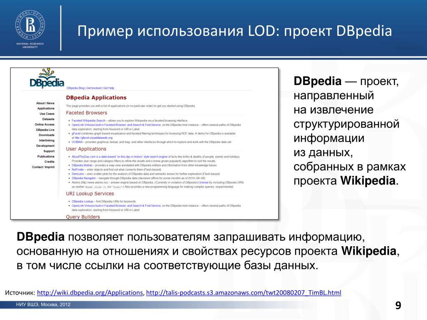Click the OOBIAN link
This screenshot has width=427, height=320.
pos(77,142)
